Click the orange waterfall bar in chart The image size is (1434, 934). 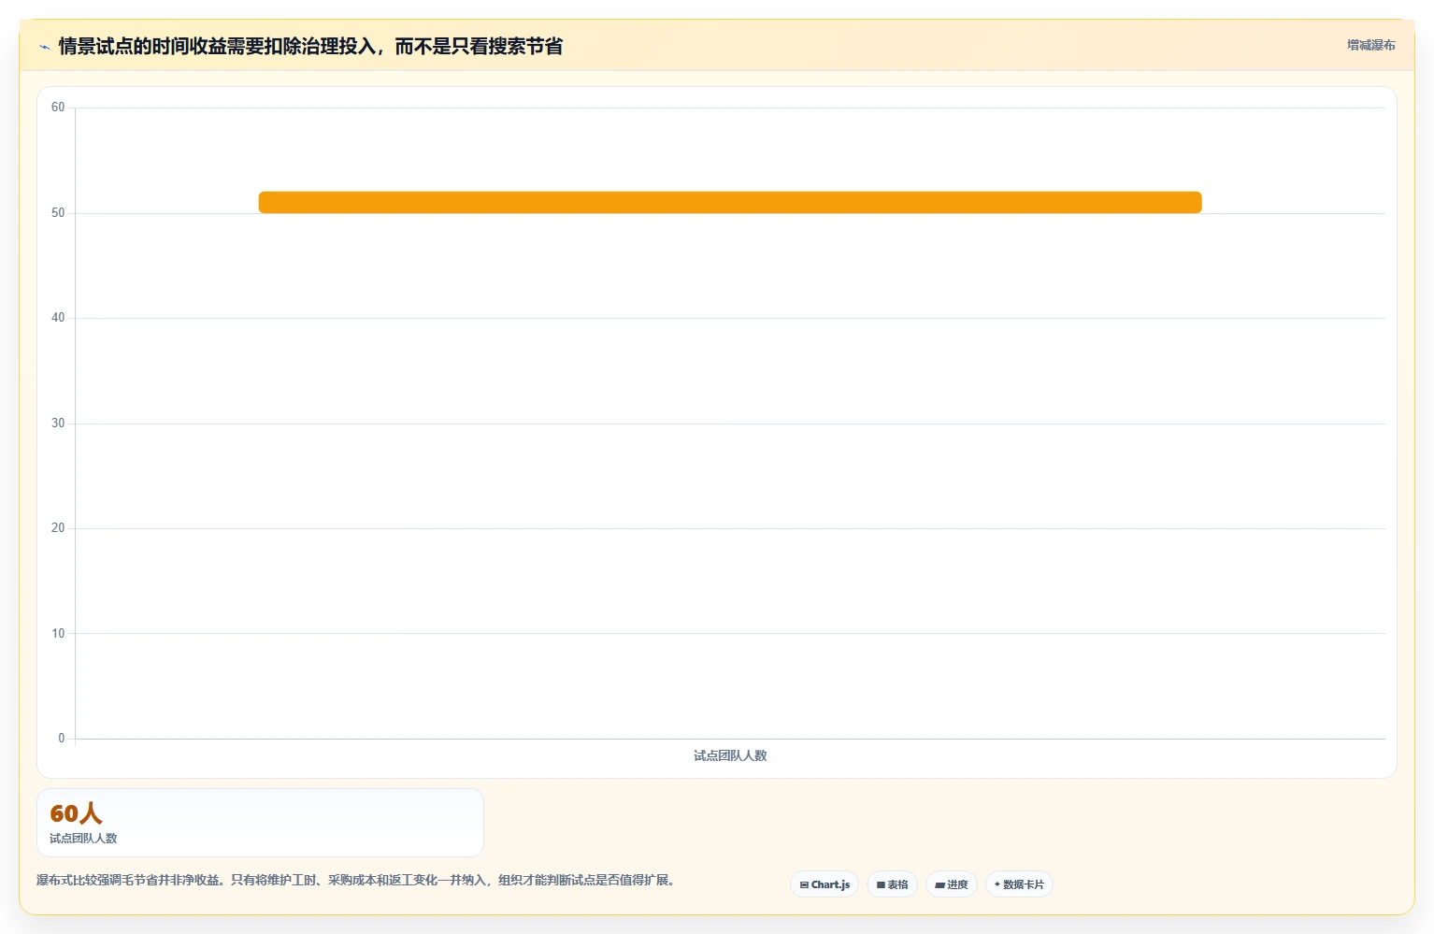(x=730, y=202)
